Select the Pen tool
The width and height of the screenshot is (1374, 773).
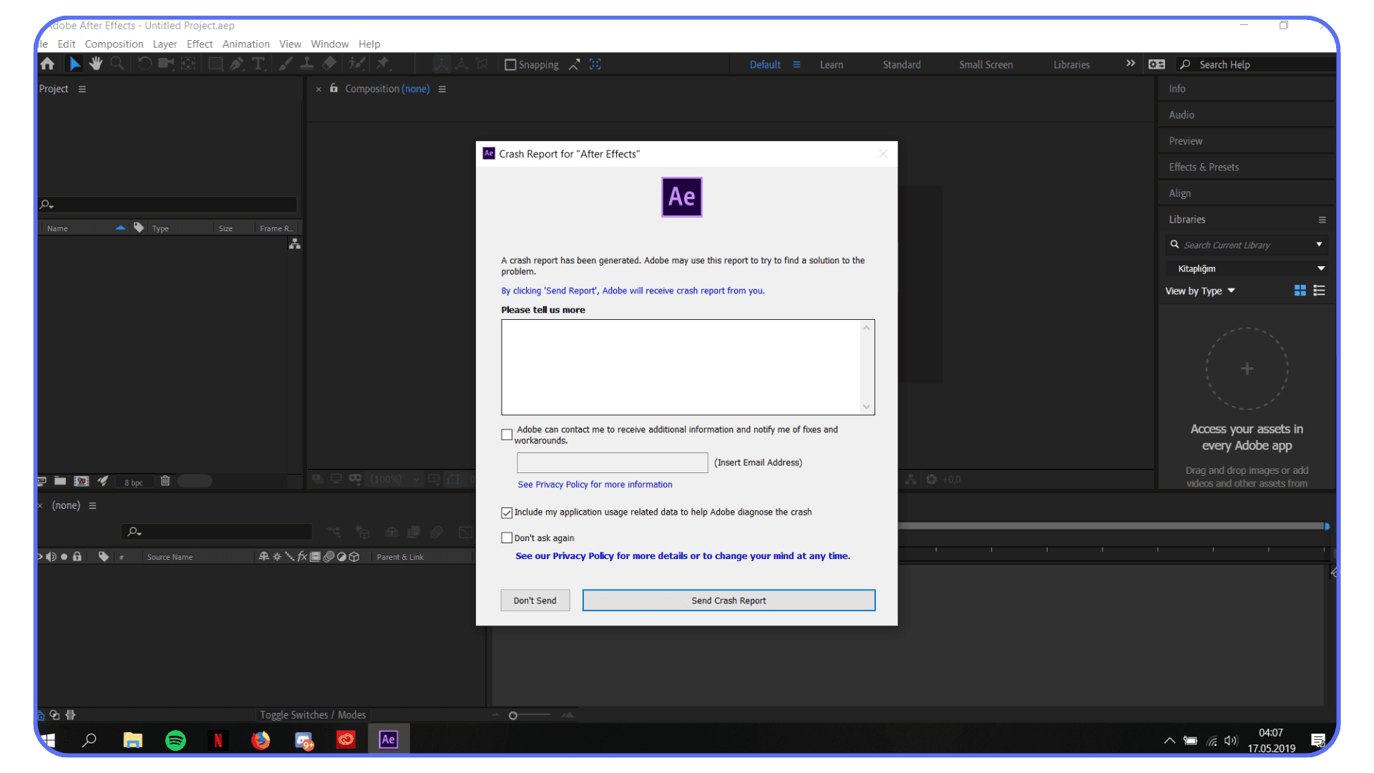click(x=237, y=63)
